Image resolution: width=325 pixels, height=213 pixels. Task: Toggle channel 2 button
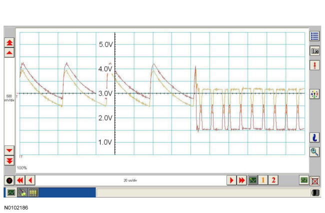click(274, 180)
